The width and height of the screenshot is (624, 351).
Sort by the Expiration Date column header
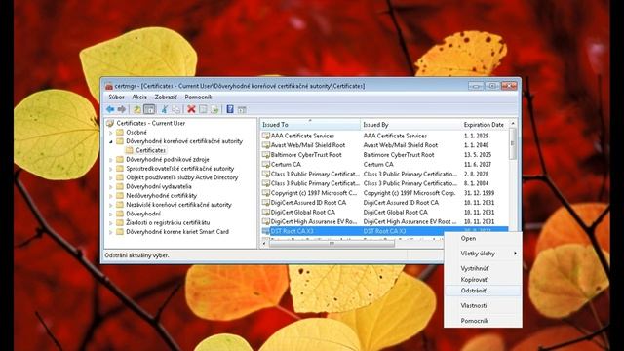485,125
